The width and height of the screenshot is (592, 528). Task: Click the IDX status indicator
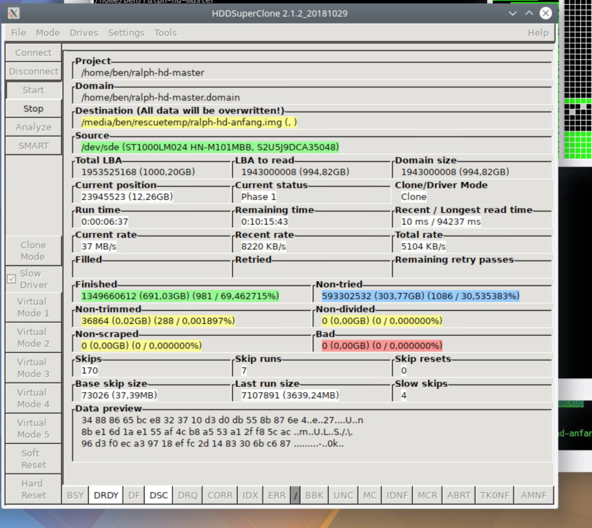pyautogui.click(x=250, y=495)
